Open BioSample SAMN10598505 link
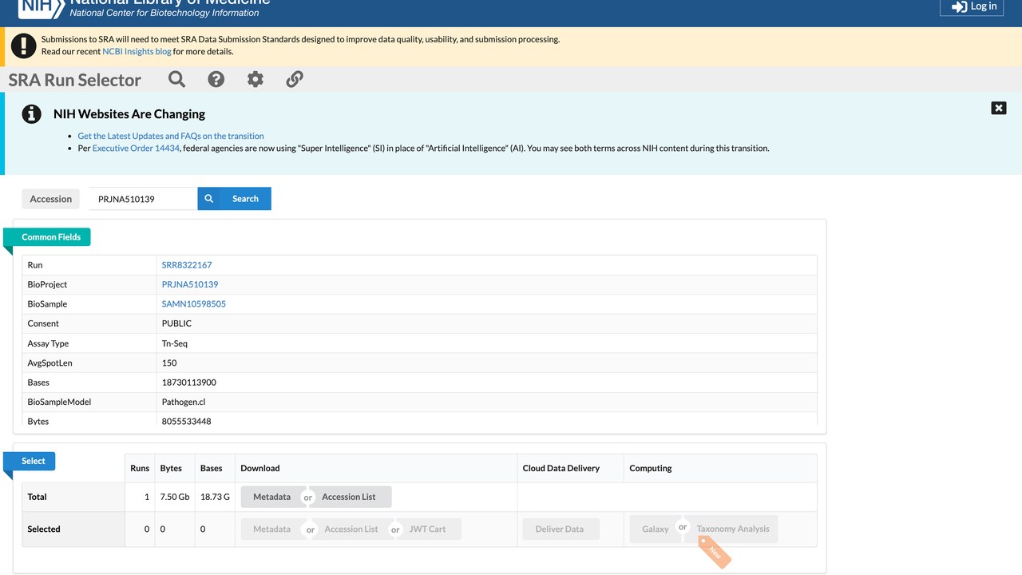 point(194,304)
